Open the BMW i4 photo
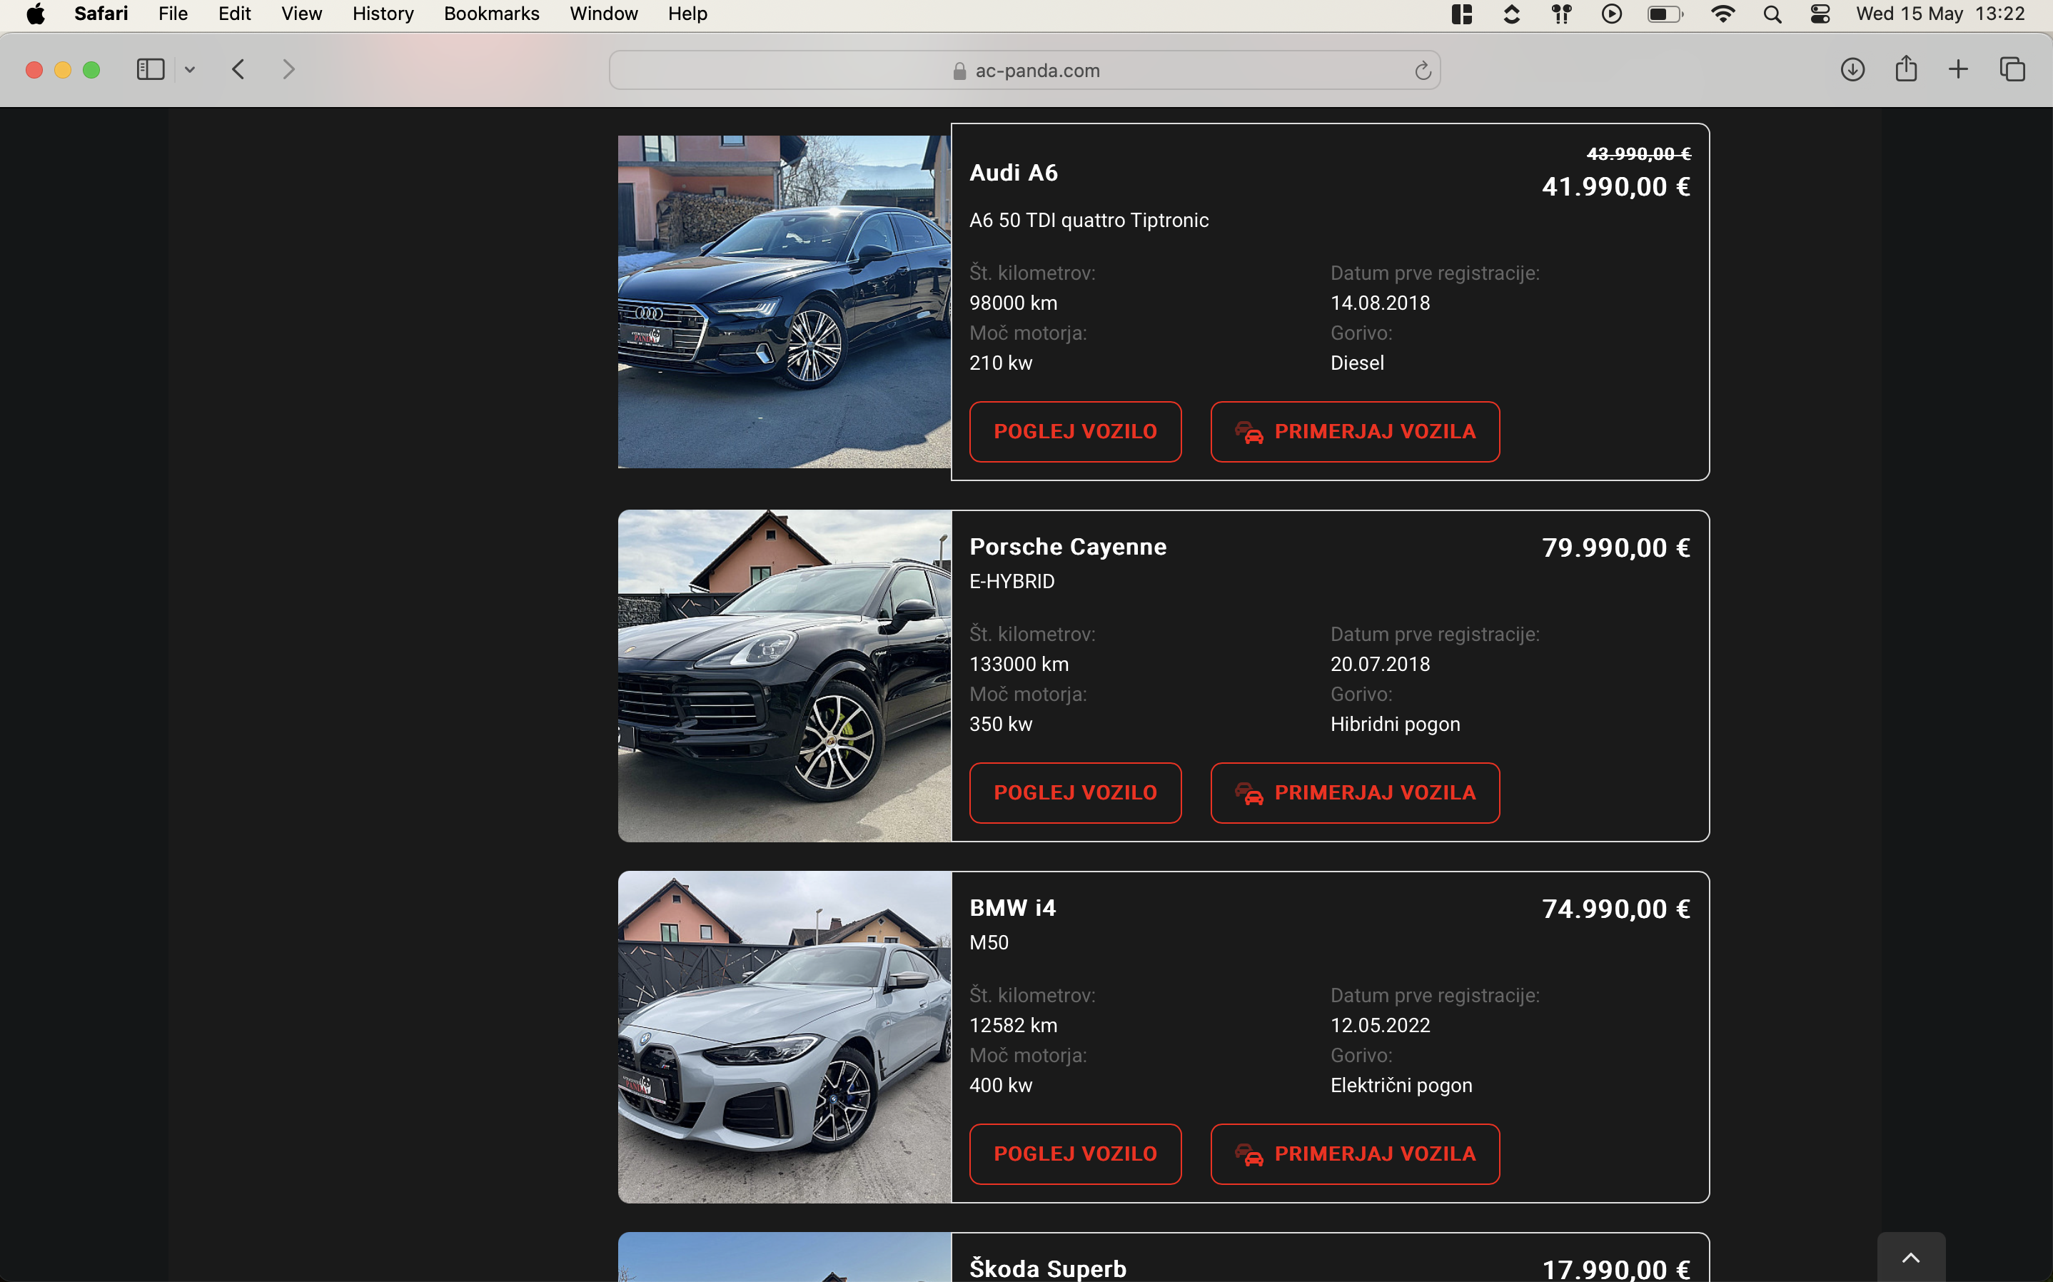The image size is (2053, 1282). pos(784,1037)
